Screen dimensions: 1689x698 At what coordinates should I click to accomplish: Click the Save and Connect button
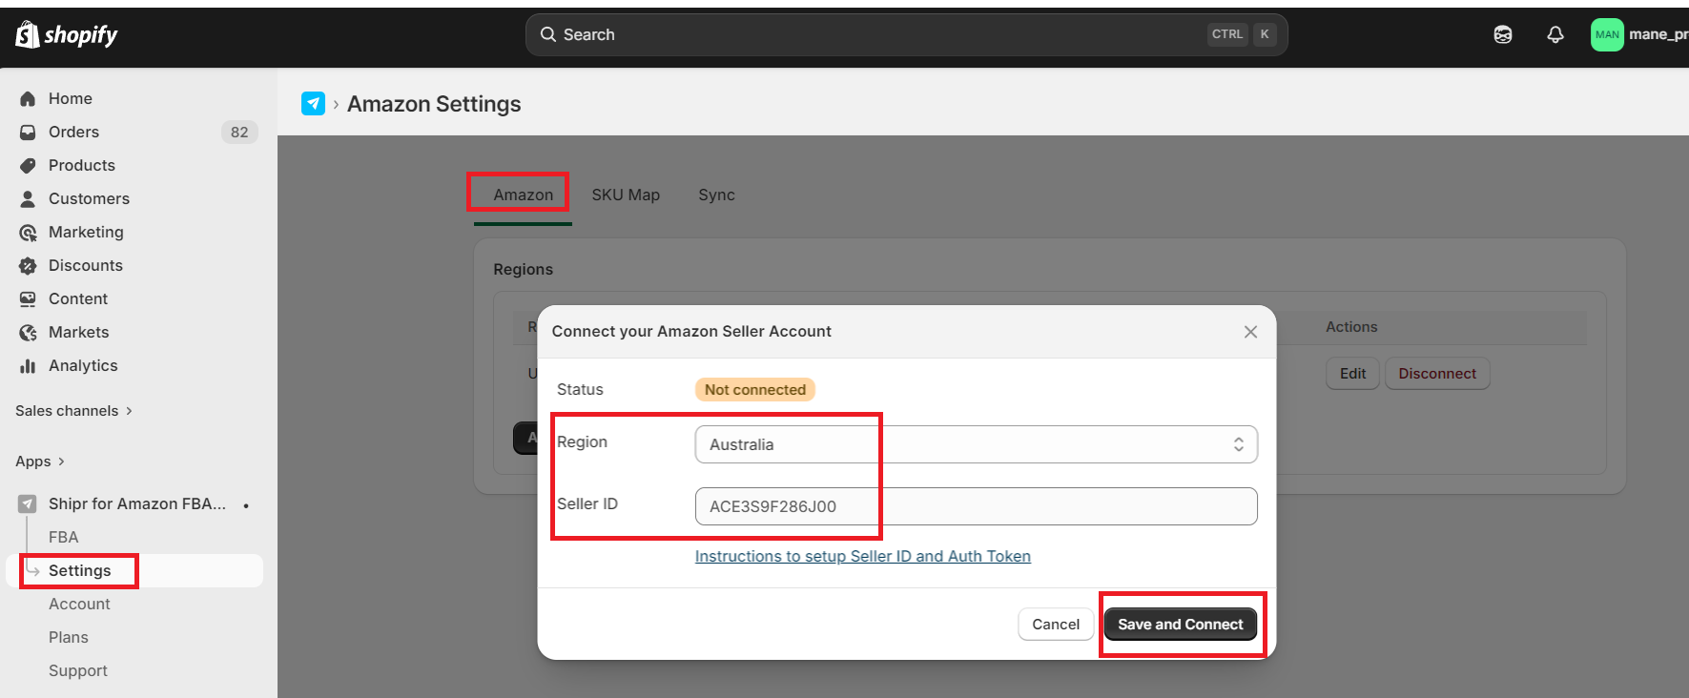click(1180, 625)
